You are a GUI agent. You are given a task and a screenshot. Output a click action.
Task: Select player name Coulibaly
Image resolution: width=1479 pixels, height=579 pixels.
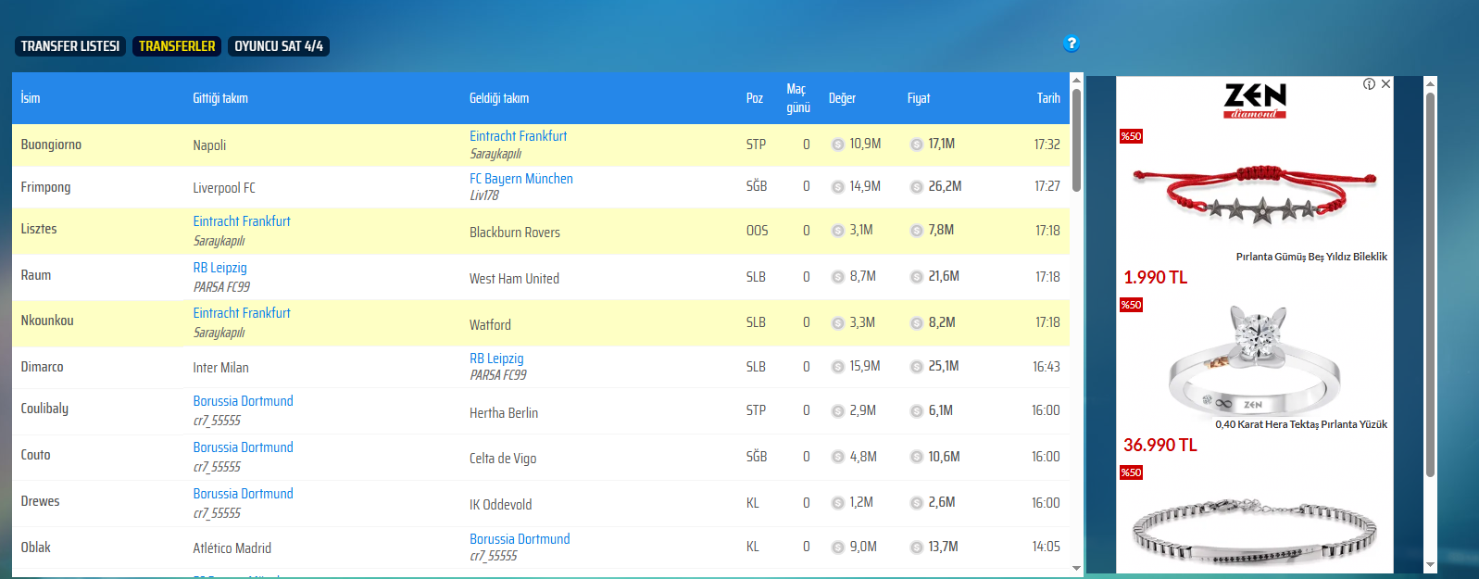point(44,409)
